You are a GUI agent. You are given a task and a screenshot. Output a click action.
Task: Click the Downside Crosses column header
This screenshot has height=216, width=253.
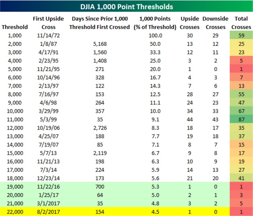click(216, 23)
